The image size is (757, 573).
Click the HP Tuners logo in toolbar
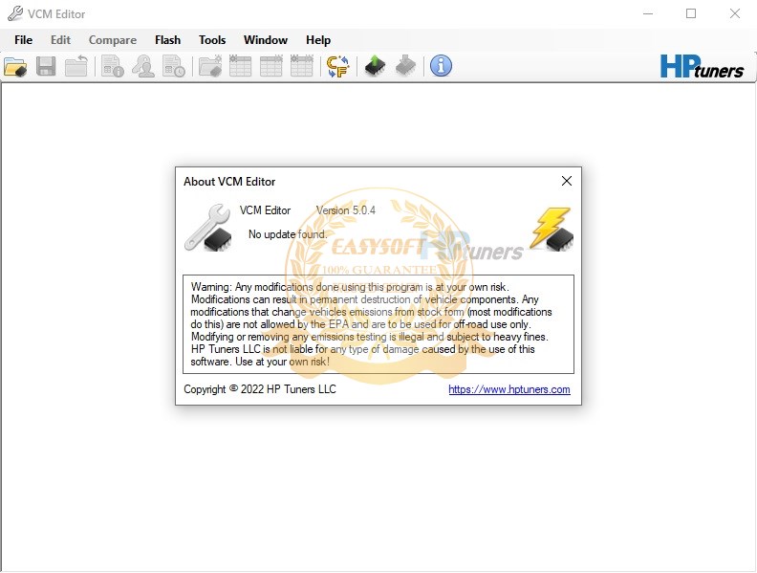pos(702,67)
